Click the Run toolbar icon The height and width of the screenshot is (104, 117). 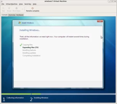tap(3, 8)
